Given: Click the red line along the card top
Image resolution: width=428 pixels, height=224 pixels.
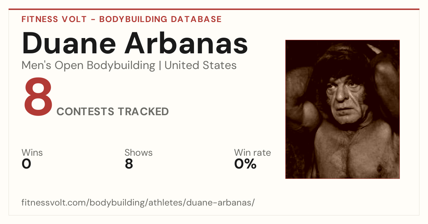Looking at the screenshot, I should [x=214, y=9].
